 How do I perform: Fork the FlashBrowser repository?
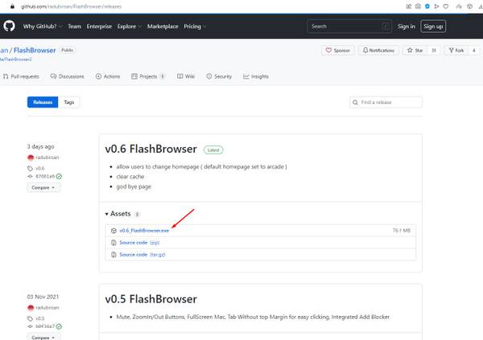(x=456, y=50)
